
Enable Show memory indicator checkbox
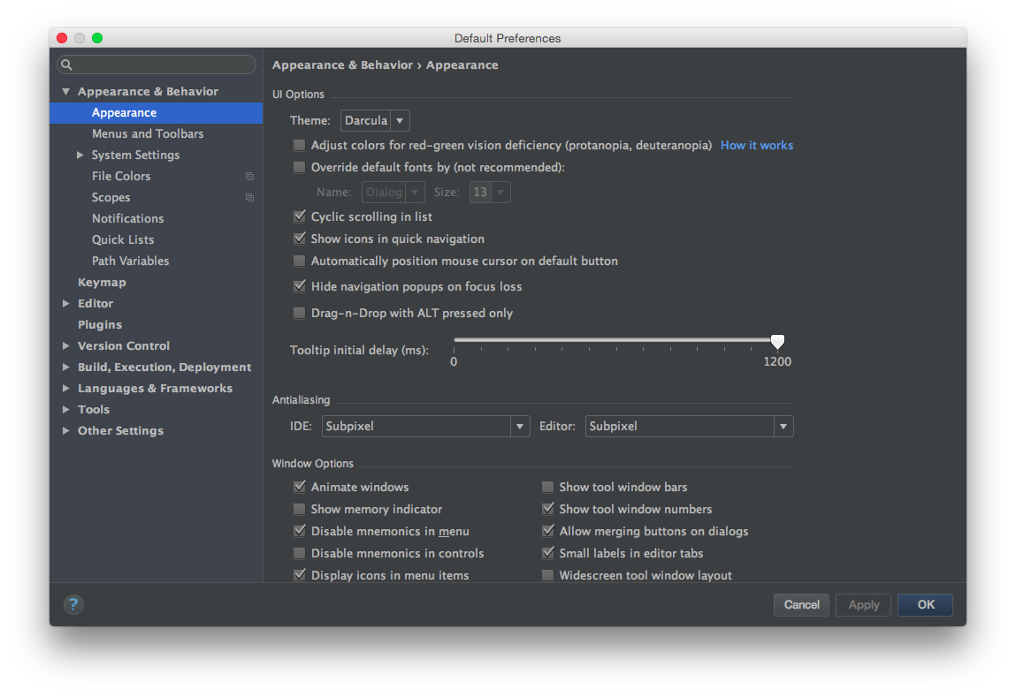click(300, 510)
